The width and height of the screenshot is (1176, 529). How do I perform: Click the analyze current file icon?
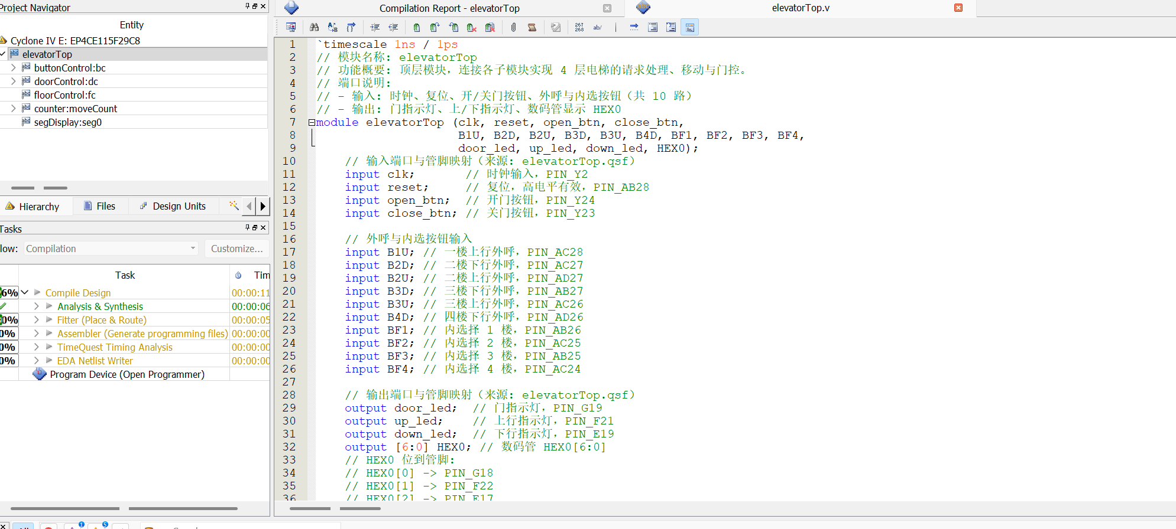tap(556, 27)
